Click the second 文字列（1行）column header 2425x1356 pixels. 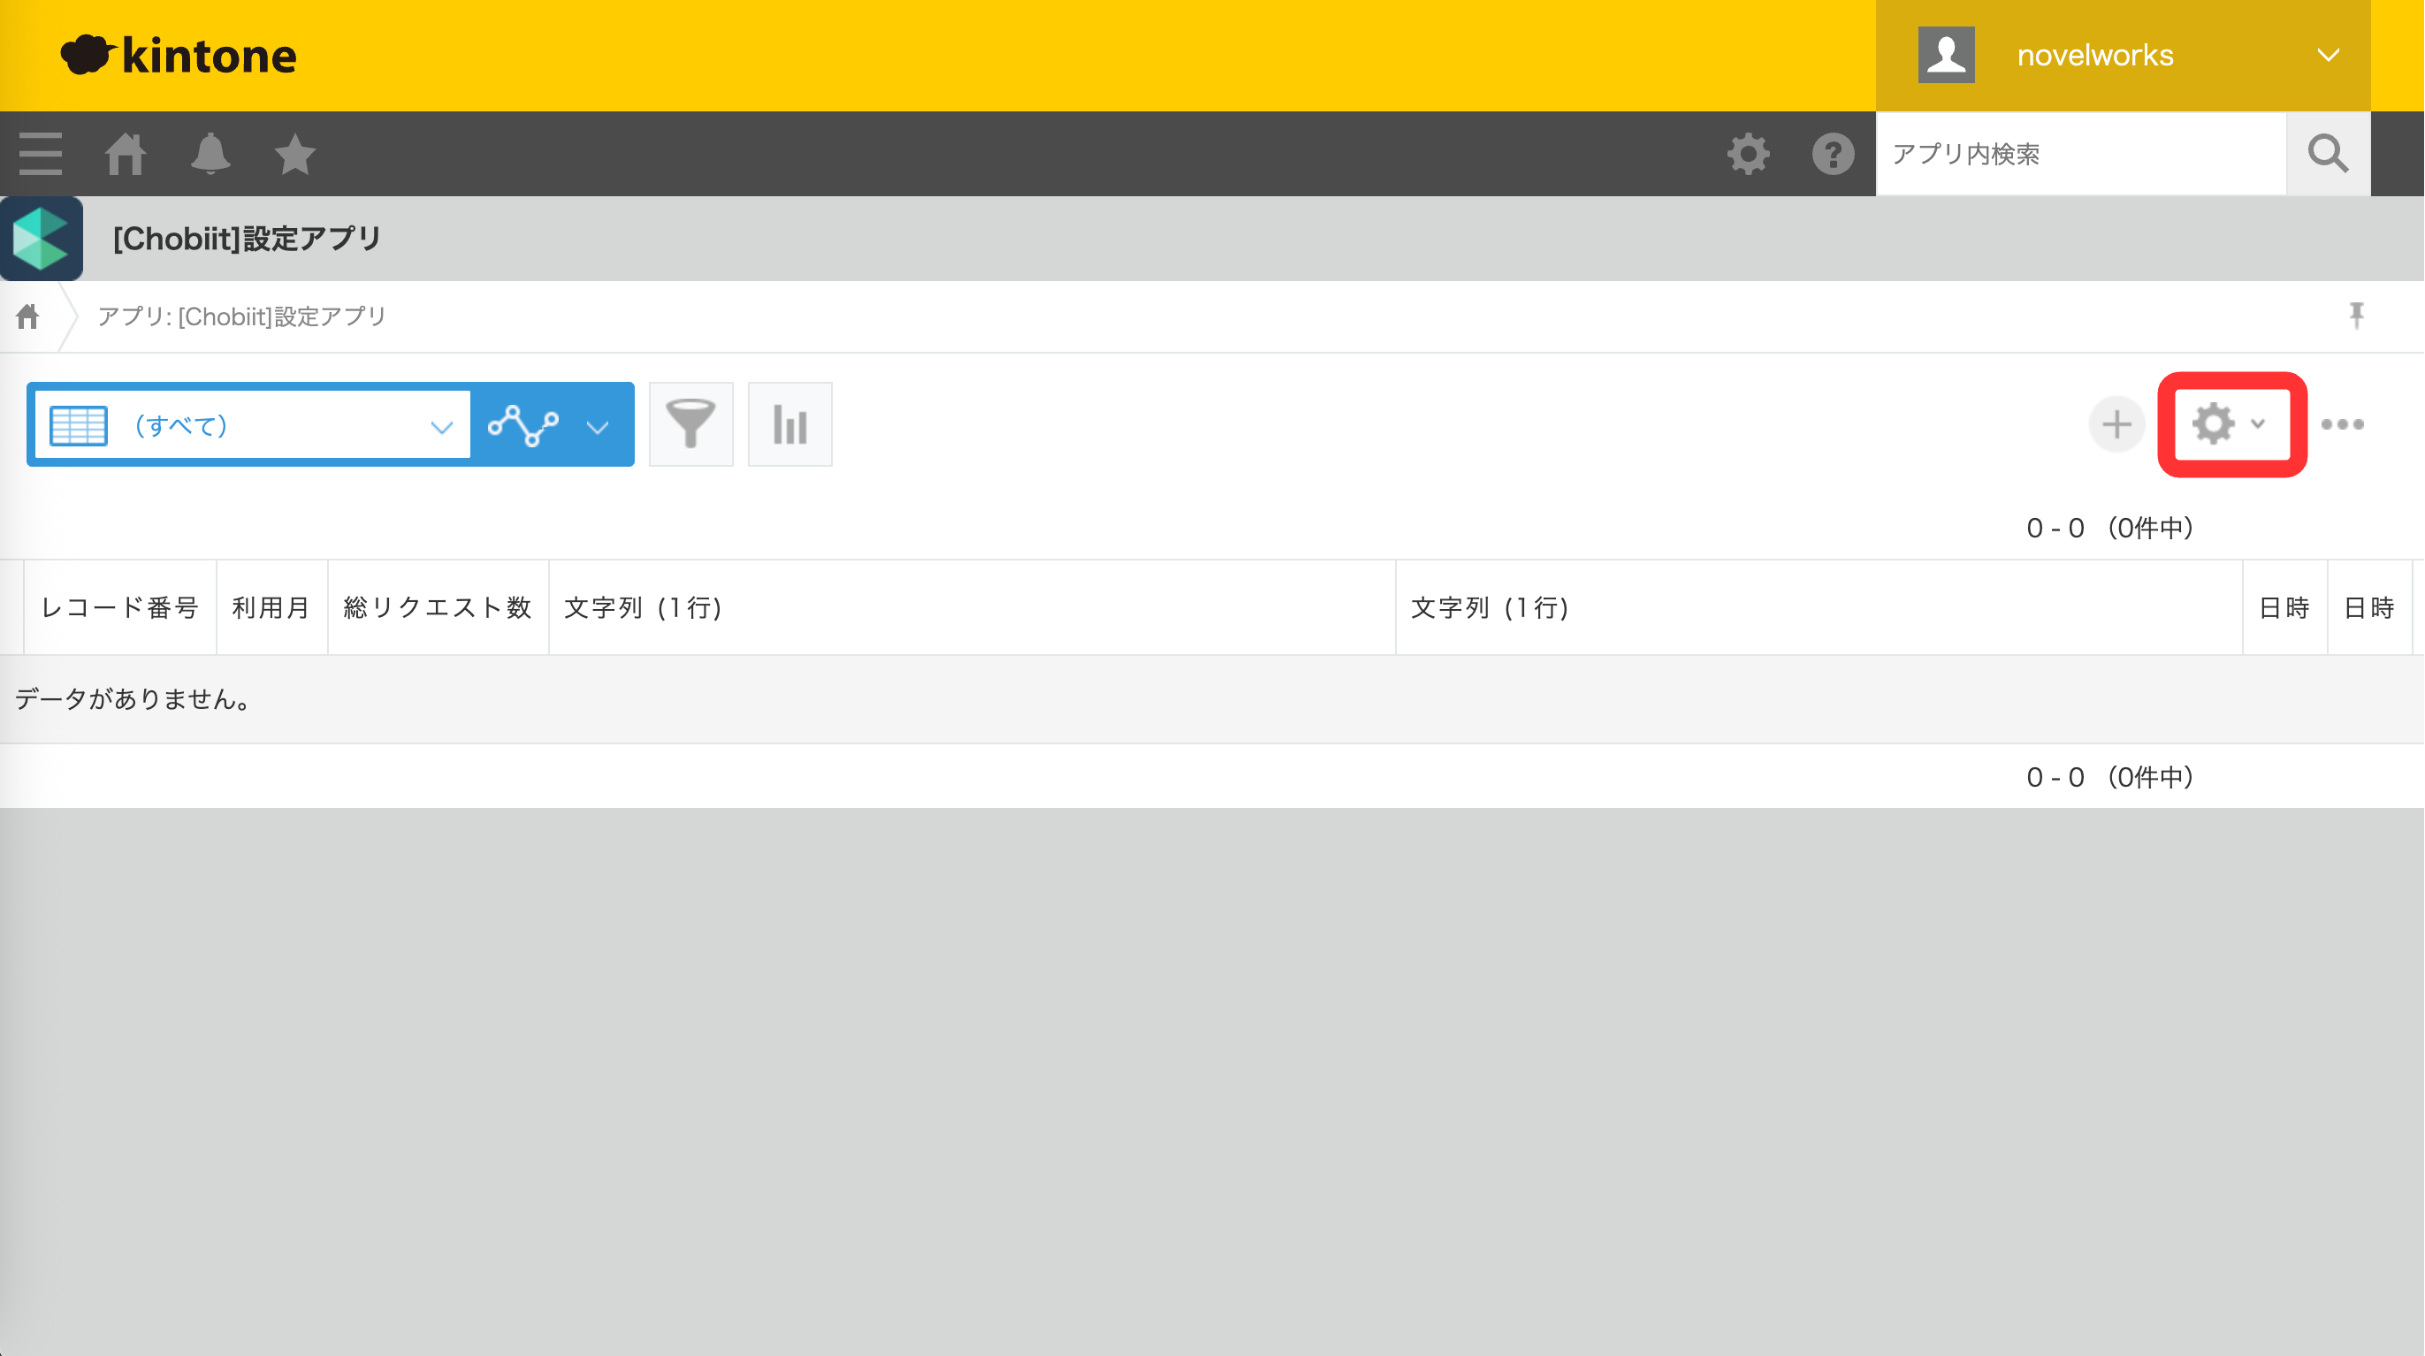(x=1819, y=608)
